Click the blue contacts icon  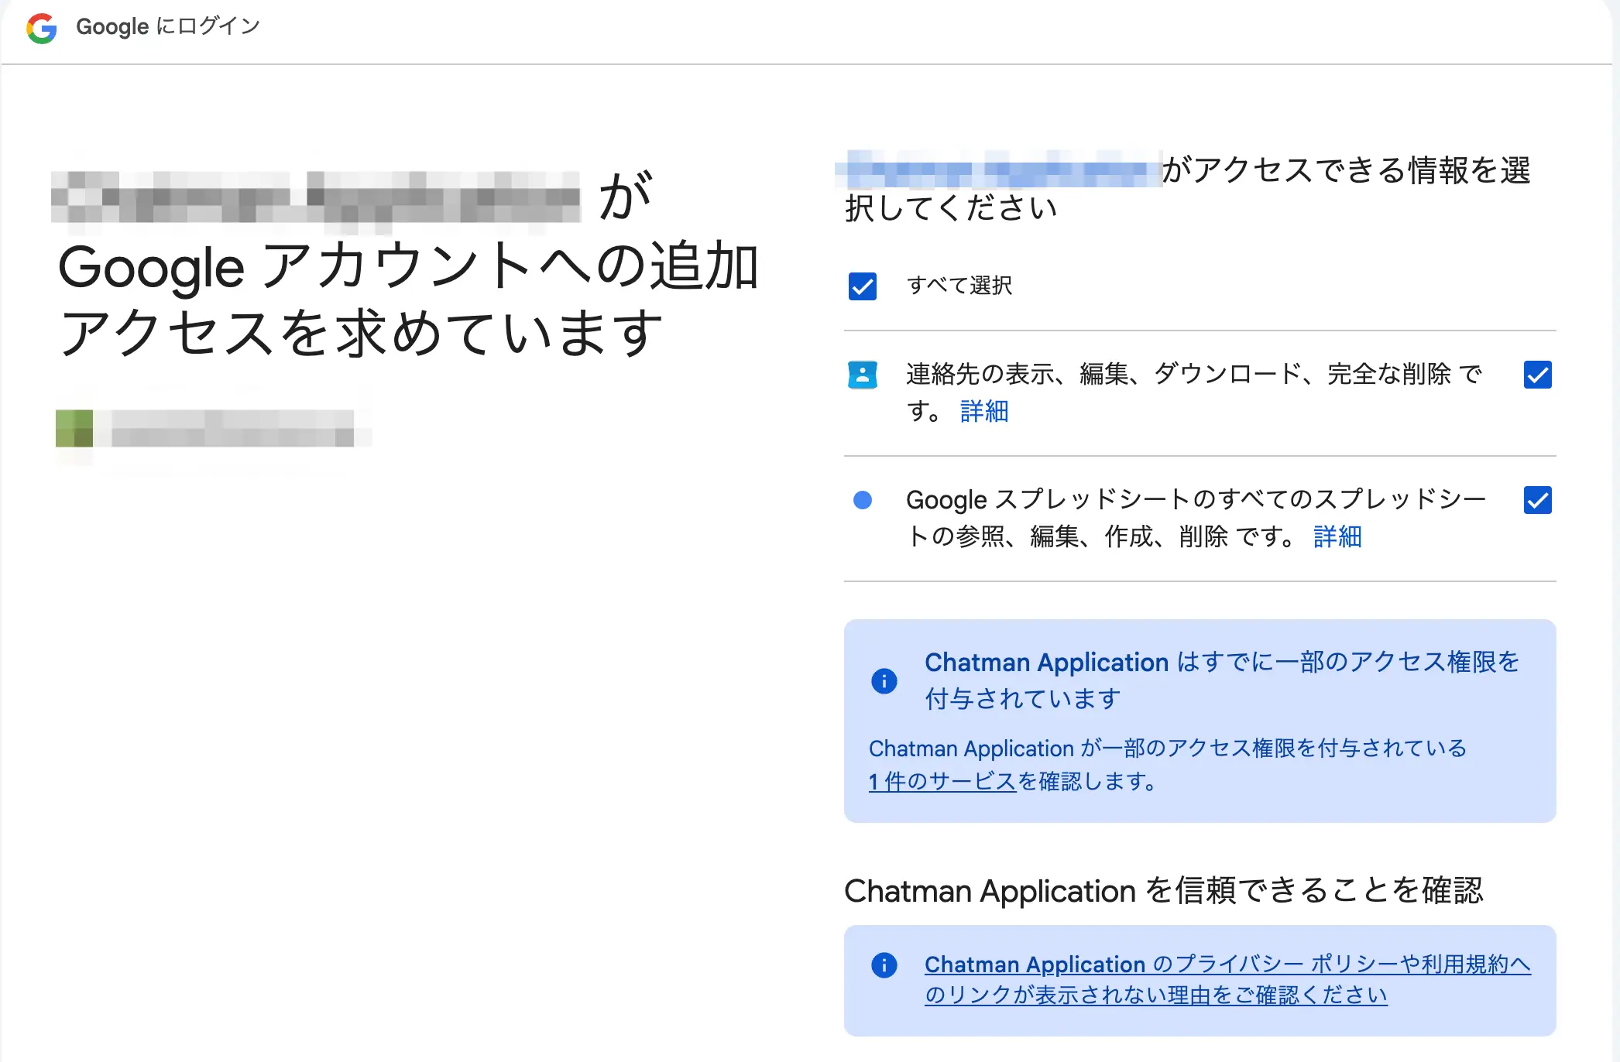pyautogui.click(x=862, y=375)
